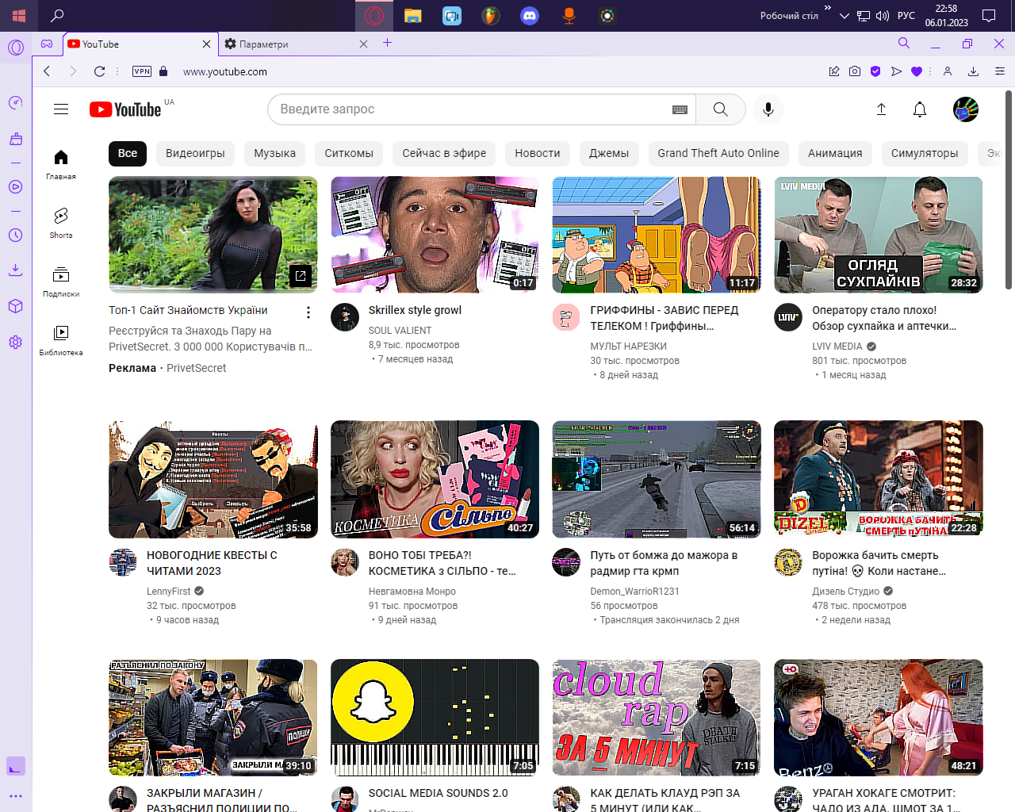
Task: Open a new tab with plus button
Action: pos(388,43)
